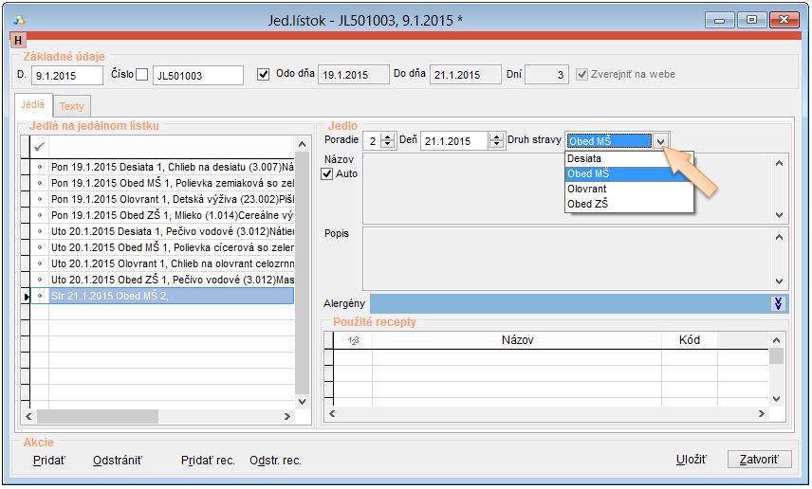Click the red H icon below title bar
Viewport: 812px width, 489px height.
pos(19,40)
